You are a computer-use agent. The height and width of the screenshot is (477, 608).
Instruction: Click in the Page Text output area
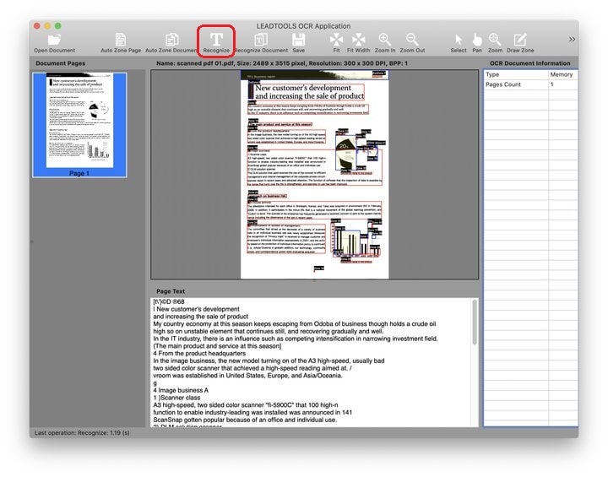311,362
